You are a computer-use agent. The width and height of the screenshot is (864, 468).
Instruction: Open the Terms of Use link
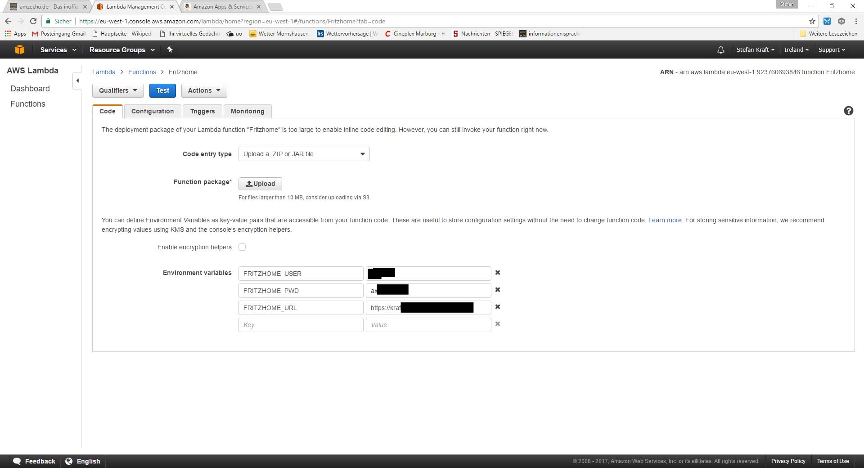click(x=833, y=461)
